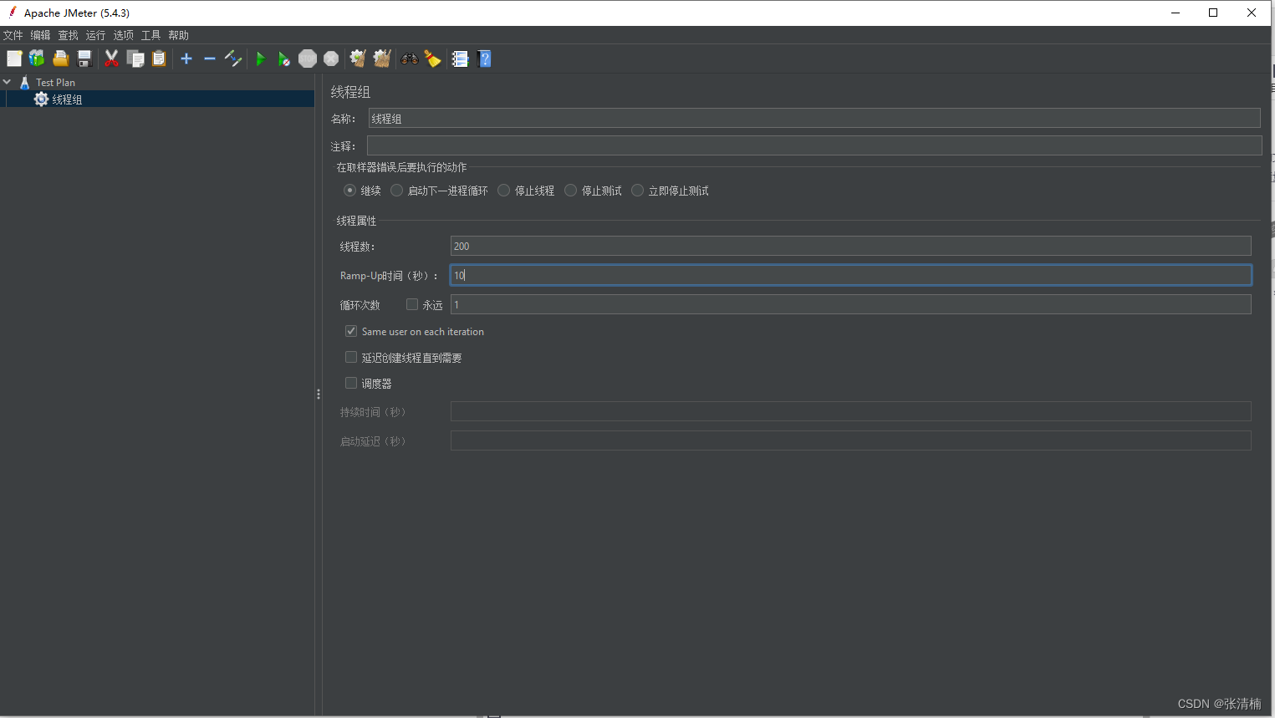Click the Shutdown icon with the X
The height and width of the screenshot is (718, 1275).
click(331, 59)
